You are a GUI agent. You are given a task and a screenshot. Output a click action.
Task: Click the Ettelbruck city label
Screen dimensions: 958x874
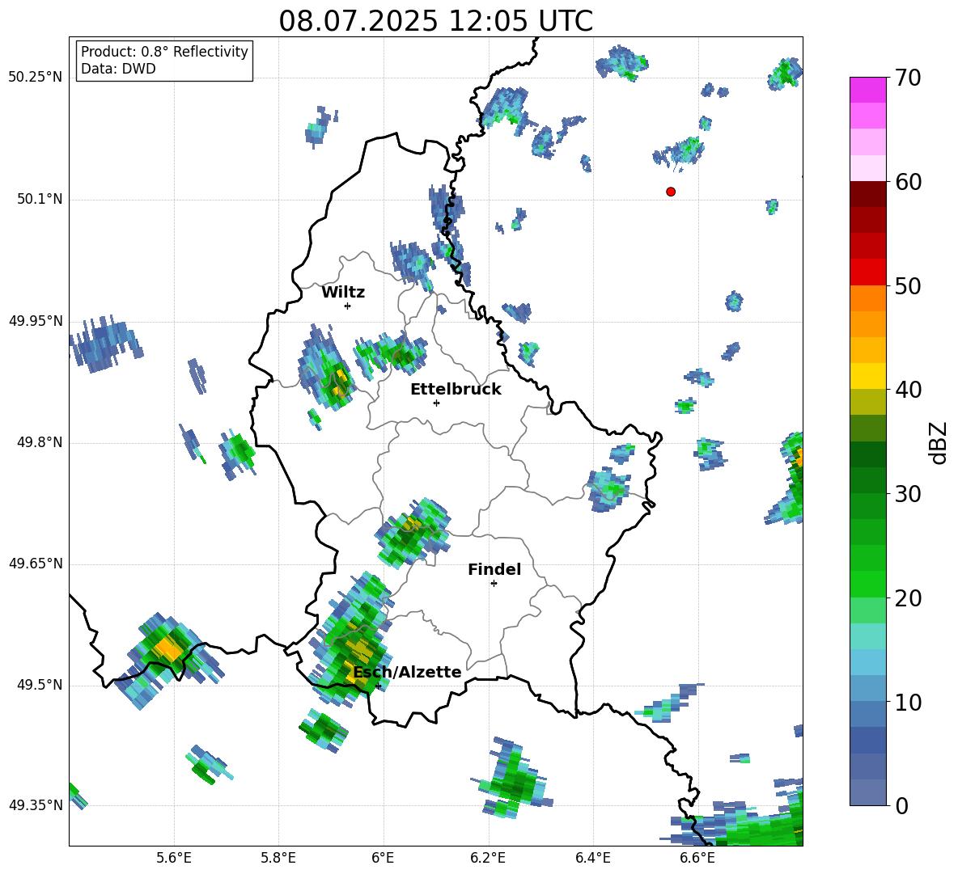tap(456, 390)
